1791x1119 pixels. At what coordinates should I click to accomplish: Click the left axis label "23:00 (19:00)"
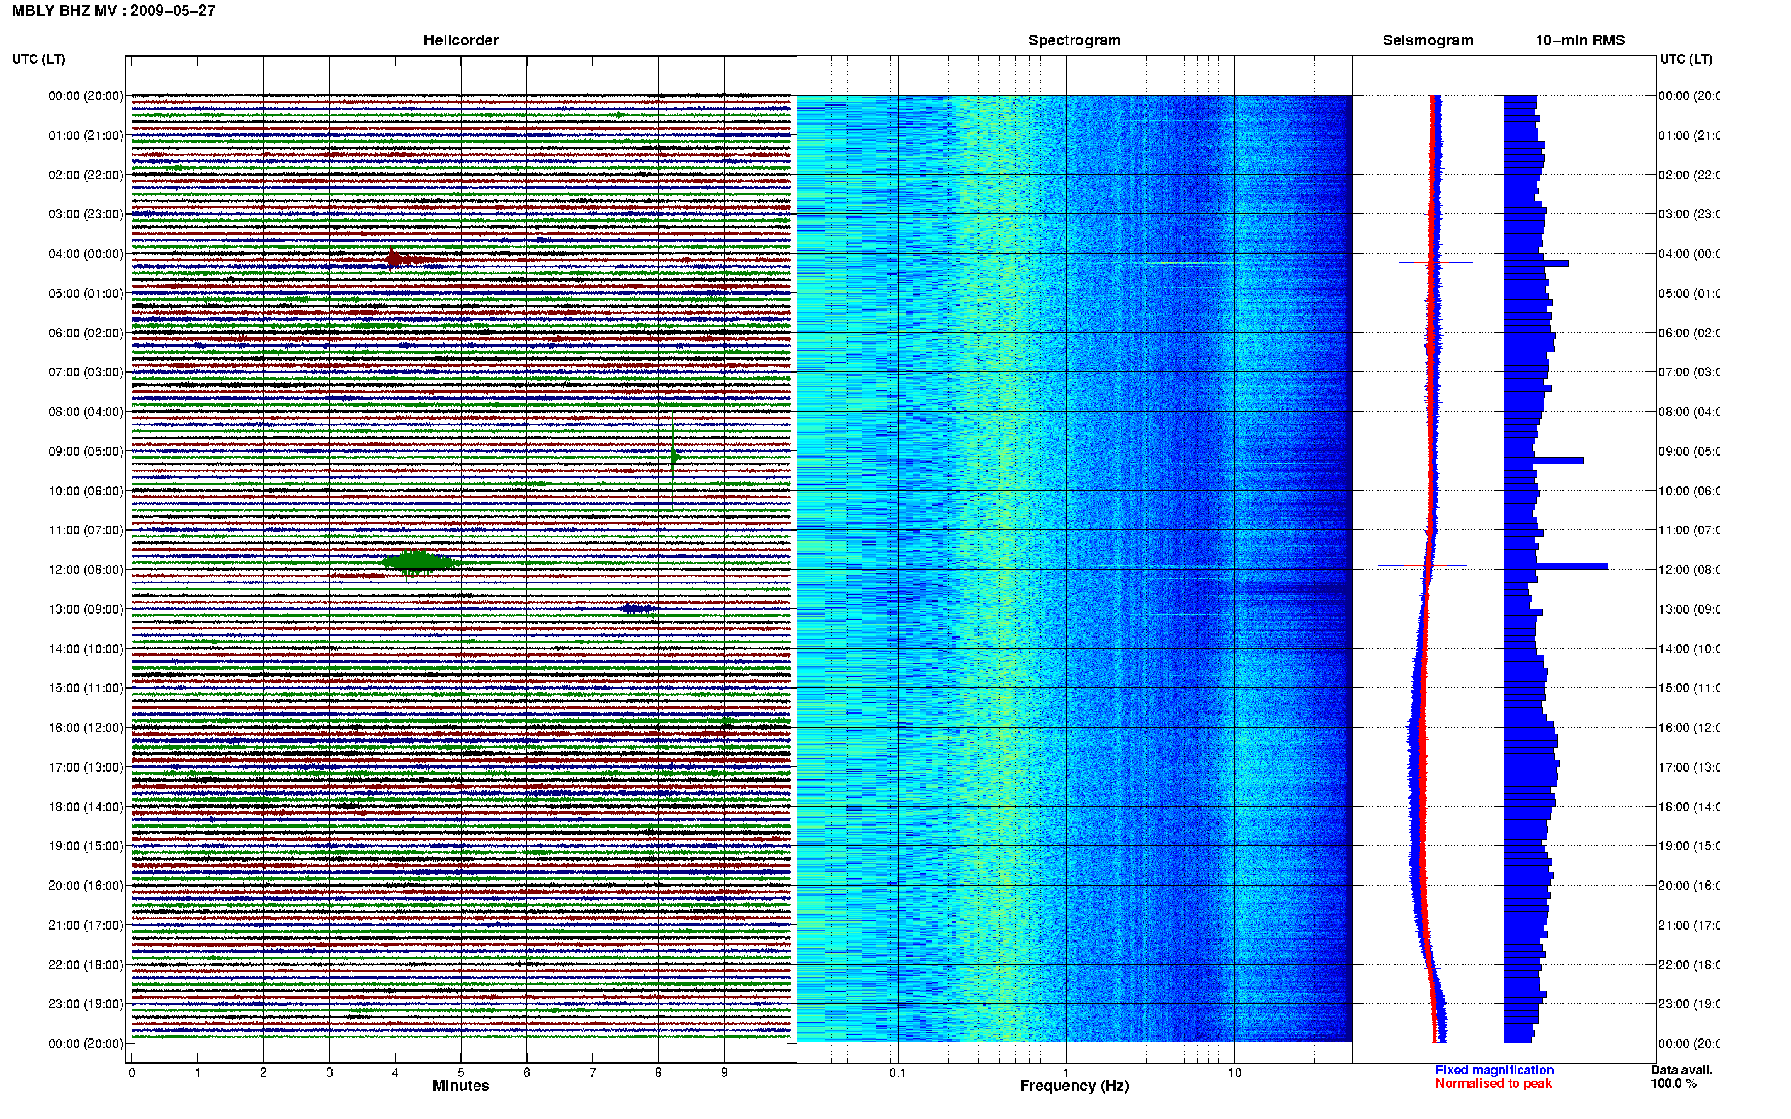(x=86, y=1004)
